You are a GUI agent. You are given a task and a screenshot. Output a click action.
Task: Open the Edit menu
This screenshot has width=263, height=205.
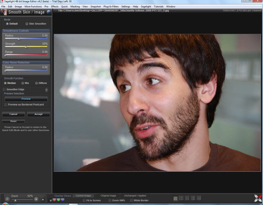click(x=10, y=6)
